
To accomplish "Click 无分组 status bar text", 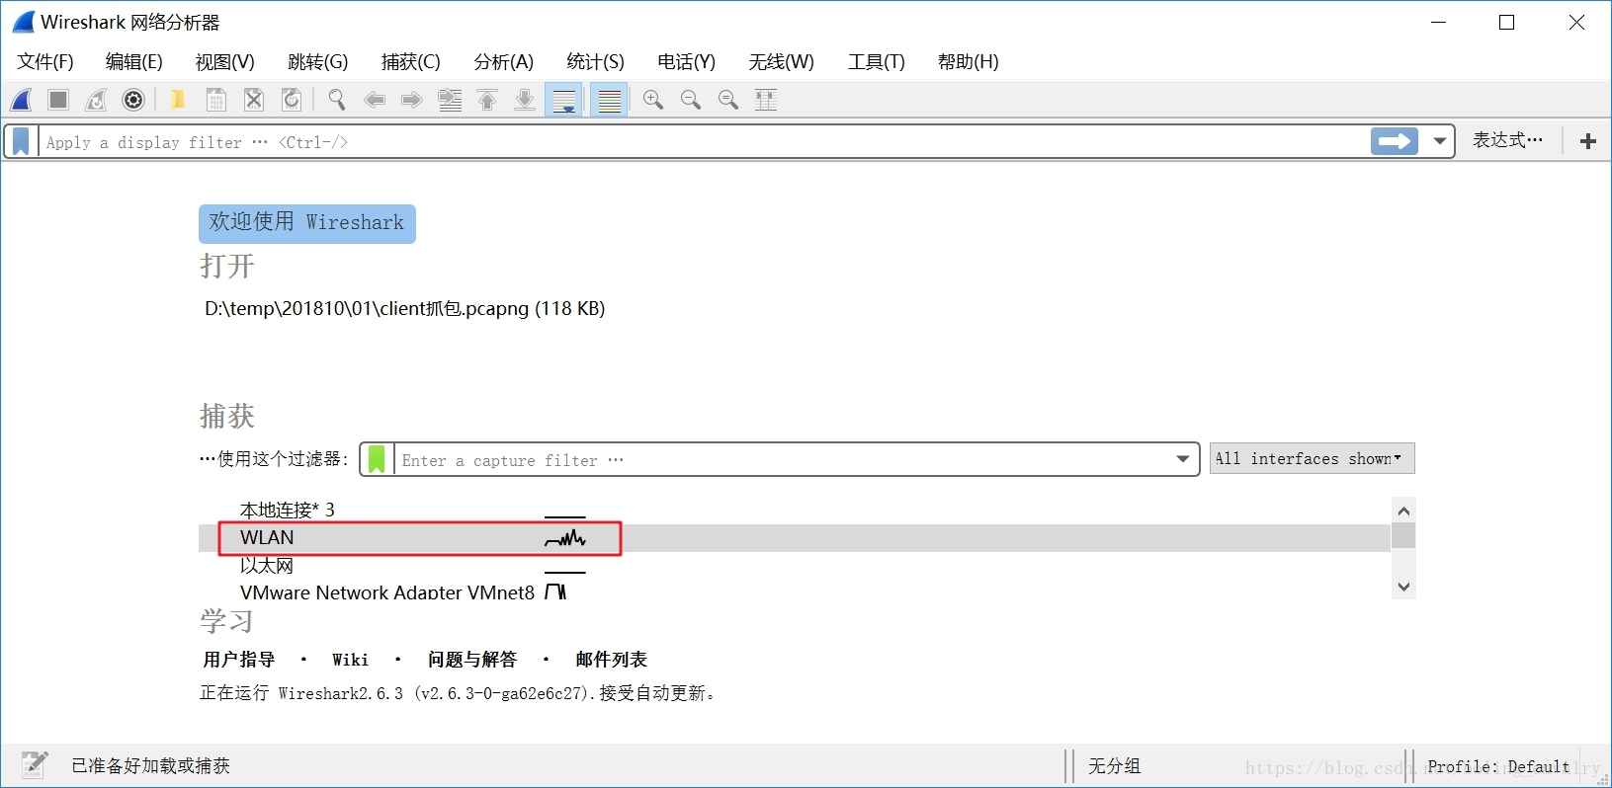I will 1114,766.
